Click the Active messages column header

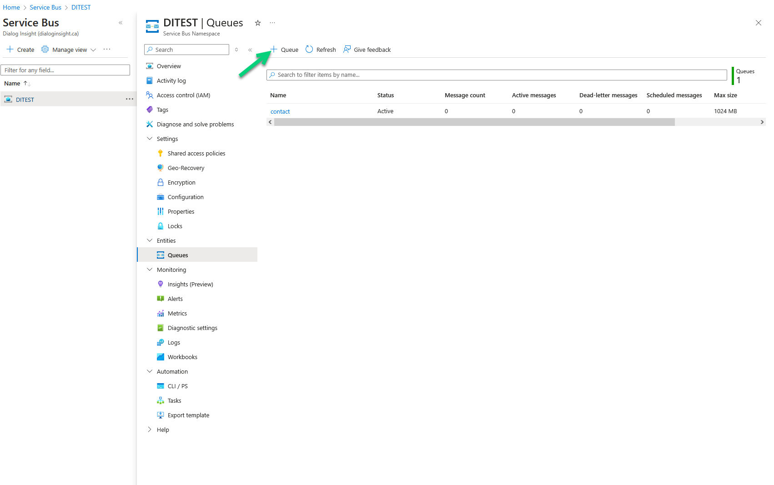pyautogui.click(x=534, y=95)
